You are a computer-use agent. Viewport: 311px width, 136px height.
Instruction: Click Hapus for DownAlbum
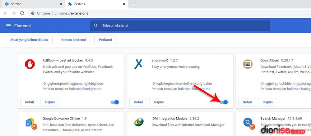click(x=267, y=102)
